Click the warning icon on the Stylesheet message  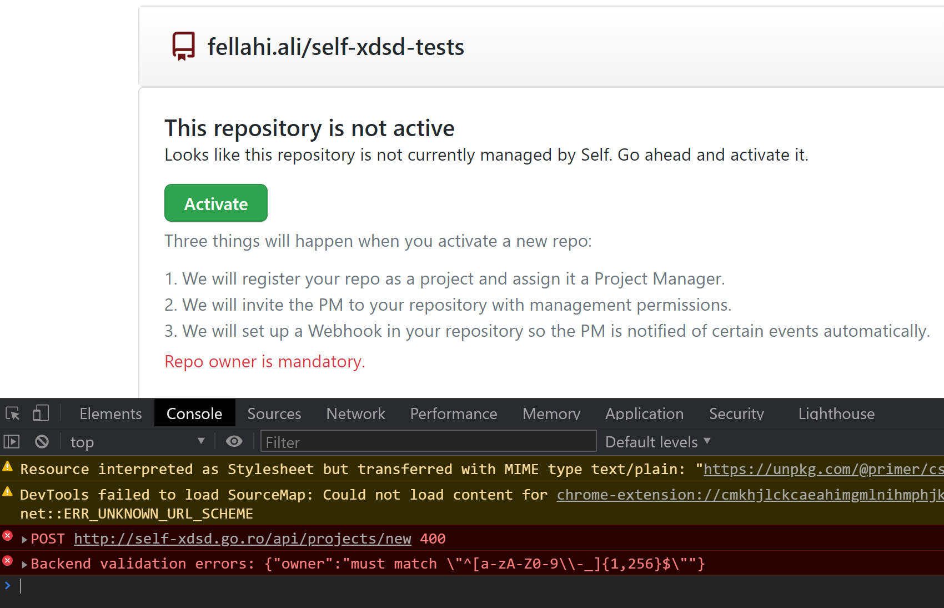[7, 466]
